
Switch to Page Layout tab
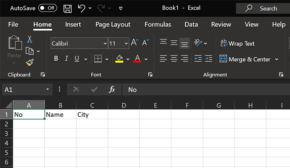pyautogui.click(x=113, y=25)
